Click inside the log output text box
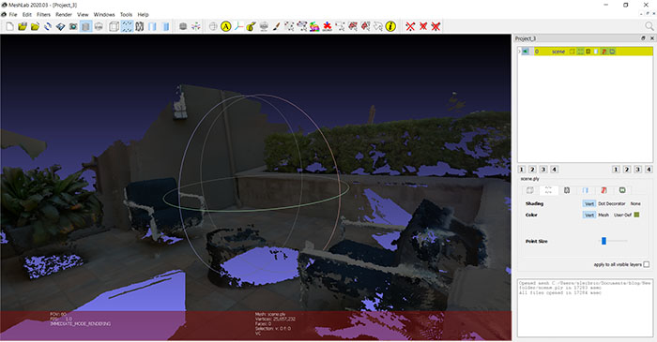 click(585, 307)
